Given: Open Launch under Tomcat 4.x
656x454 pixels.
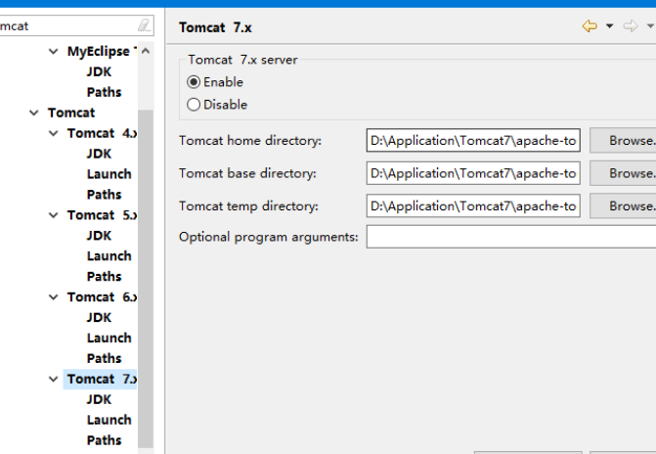Looking at the screenshot, I should pos(109,174).
